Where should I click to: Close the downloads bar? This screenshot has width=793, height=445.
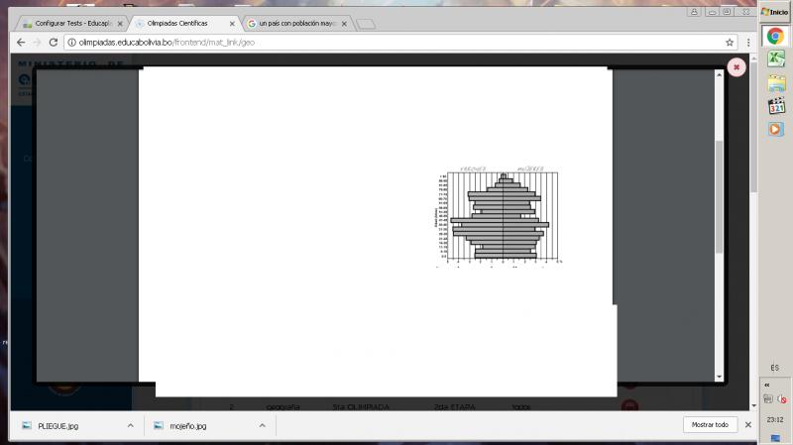[x=747, y=425]
